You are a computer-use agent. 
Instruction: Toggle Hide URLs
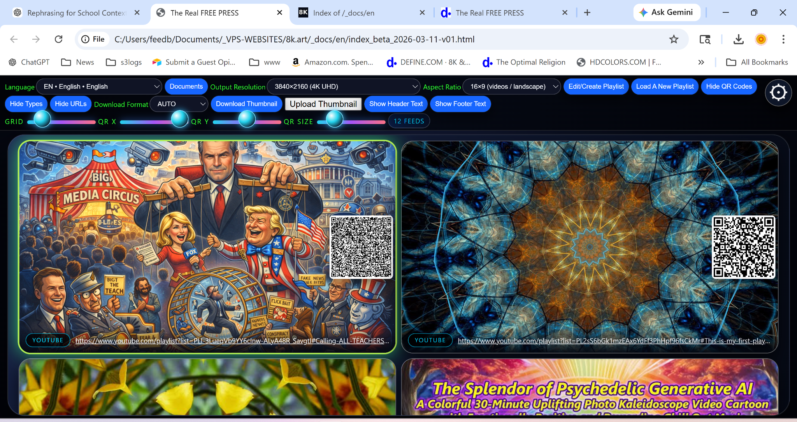[71, 104]
